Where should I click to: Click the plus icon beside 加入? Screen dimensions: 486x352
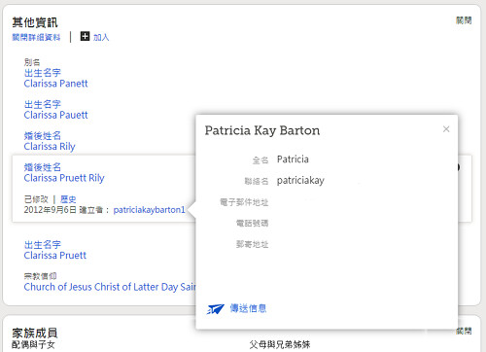(85, 36)
